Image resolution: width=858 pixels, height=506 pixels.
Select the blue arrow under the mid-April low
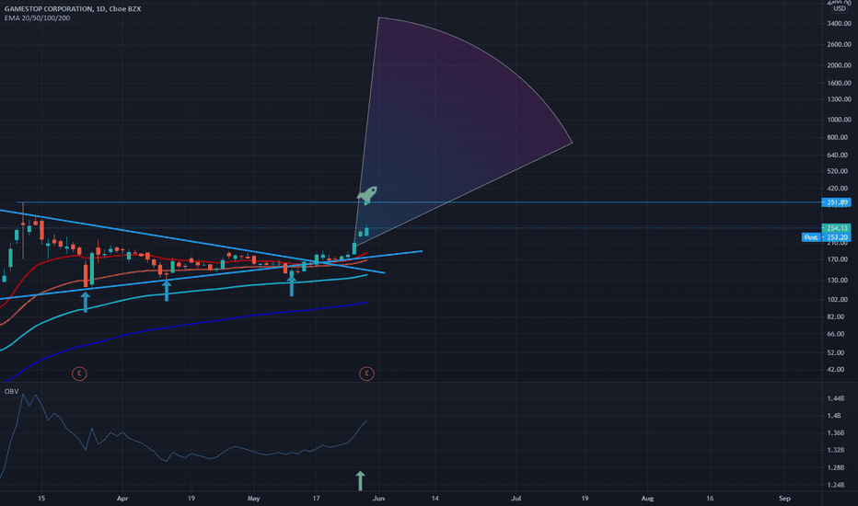(x=167, y=291)
